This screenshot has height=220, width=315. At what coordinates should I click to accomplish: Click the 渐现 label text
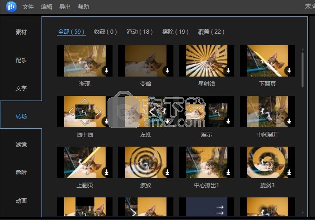pos(85,83)
